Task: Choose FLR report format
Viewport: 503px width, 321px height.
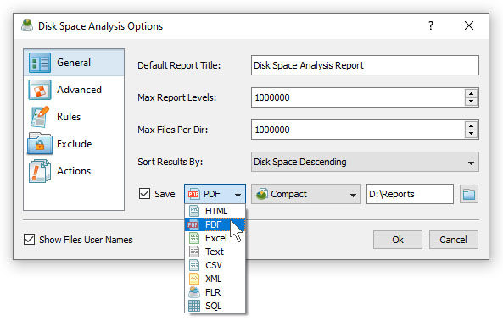Action: [215, 292]
